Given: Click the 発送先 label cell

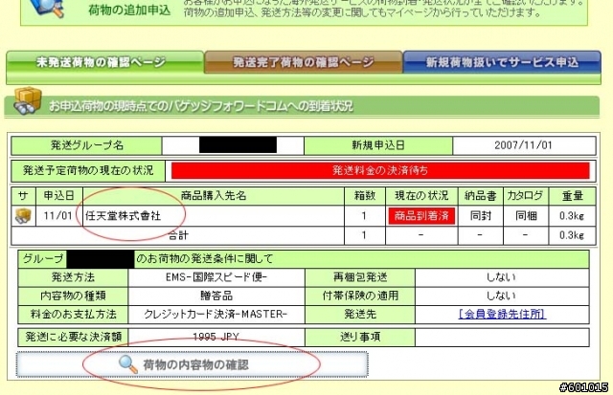Looking at the screenshot, I should pos(360,315).
